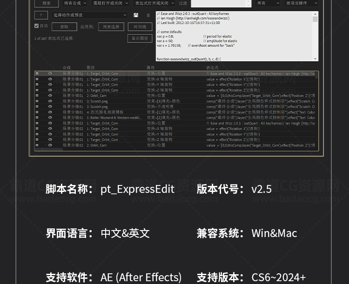Viewport: 349px width, 284px height.
Task: Click the 获取 button
Action: [64, 26]
